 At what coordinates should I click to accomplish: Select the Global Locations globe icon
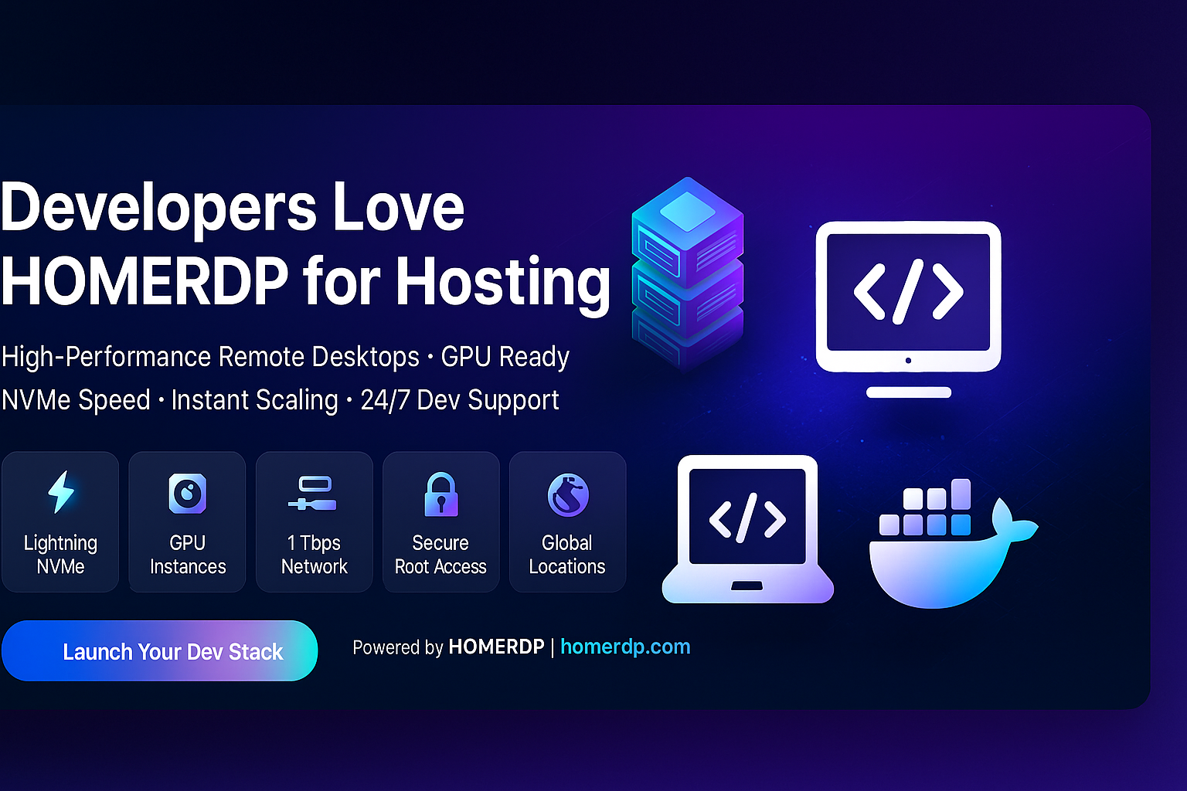pos(567,492)
